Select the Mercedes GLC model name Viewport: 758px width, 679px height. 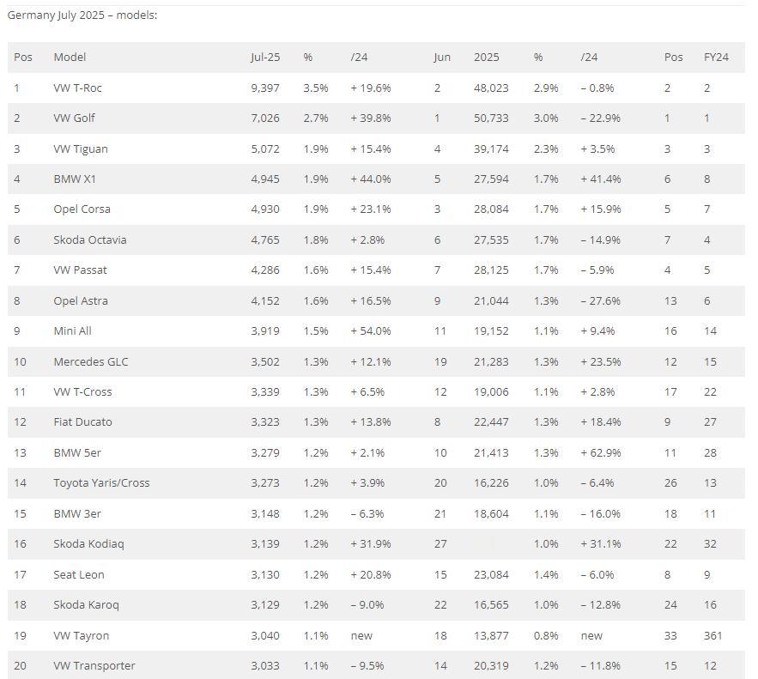(x=91, y=361)
